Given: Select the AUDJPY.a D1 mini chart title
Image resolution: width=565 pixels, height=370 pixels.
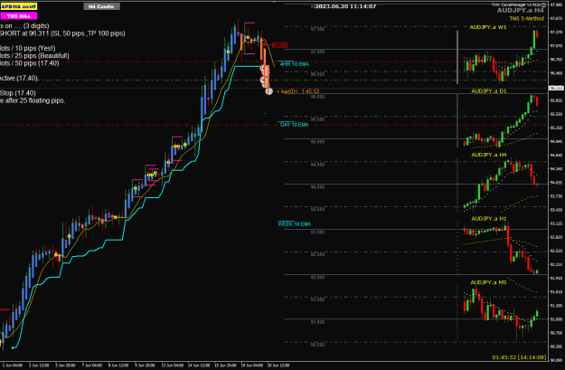Looking at the screenshot, I should tap(488, 91).
